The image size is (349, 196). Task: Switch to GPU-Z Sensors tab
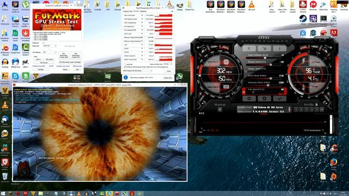tap(136, 11)
